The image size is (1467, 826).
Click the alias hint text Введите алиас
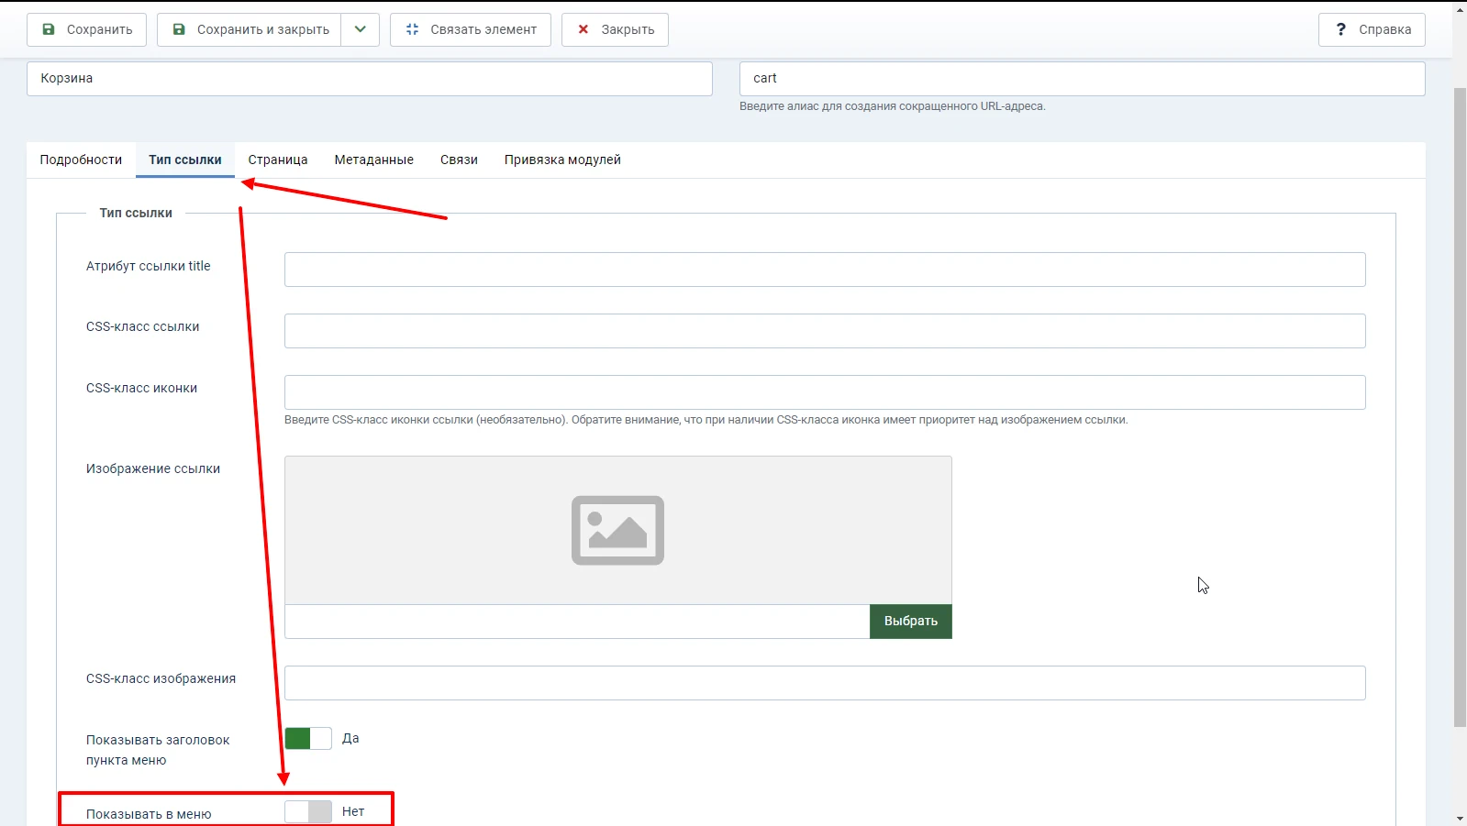click(x=893, y=106)
